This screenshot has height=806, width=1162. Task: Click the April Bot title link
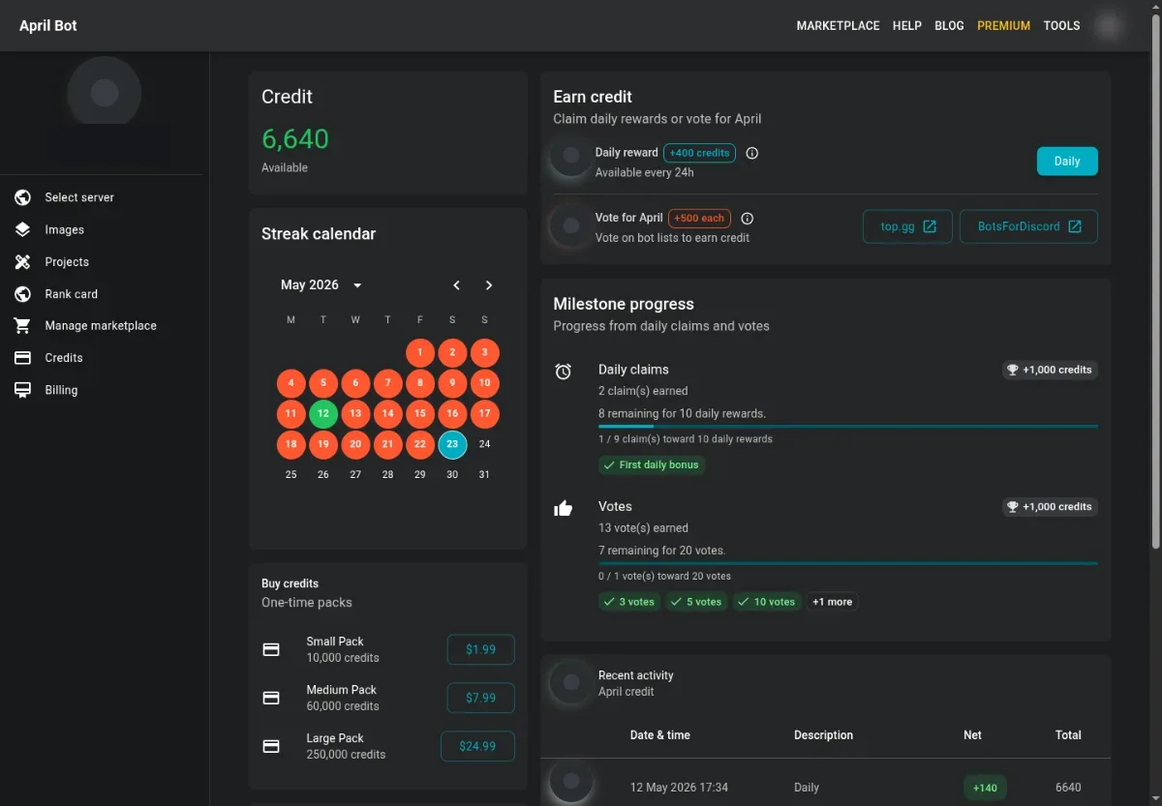pos(48,26)
